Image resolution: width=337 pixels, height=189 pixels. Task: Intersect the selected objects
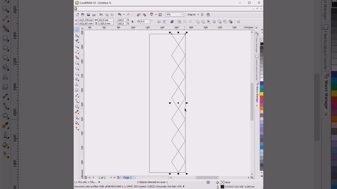tap(209, 22)
